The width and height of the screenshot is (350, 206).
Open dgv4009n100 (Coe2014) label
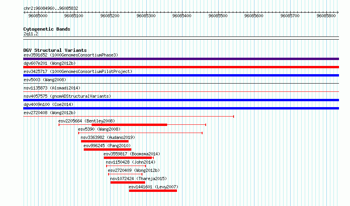click(48, 104)
